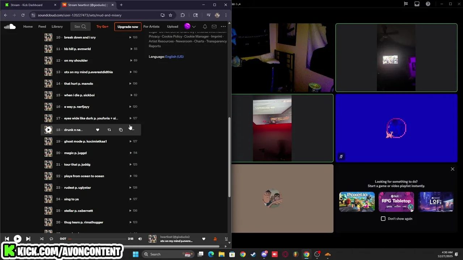Change language via English (US) link

tap(174, 57)
